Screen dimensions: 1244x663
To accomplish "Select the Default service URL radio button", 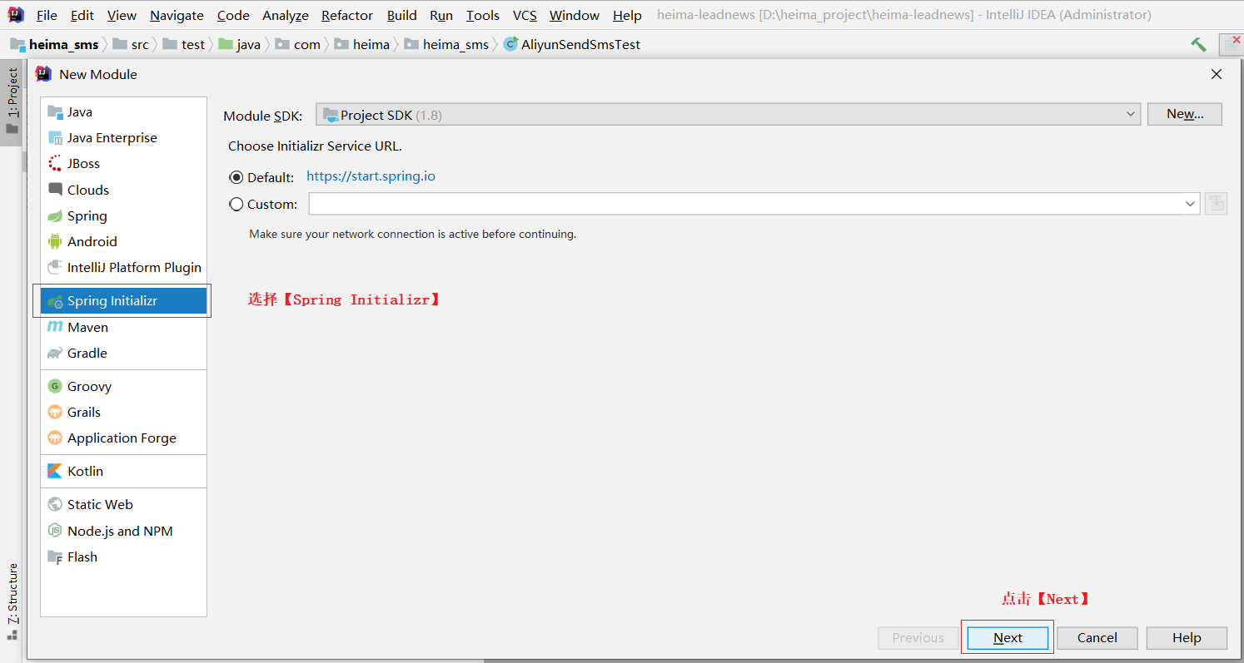I will tap(236, 177).
